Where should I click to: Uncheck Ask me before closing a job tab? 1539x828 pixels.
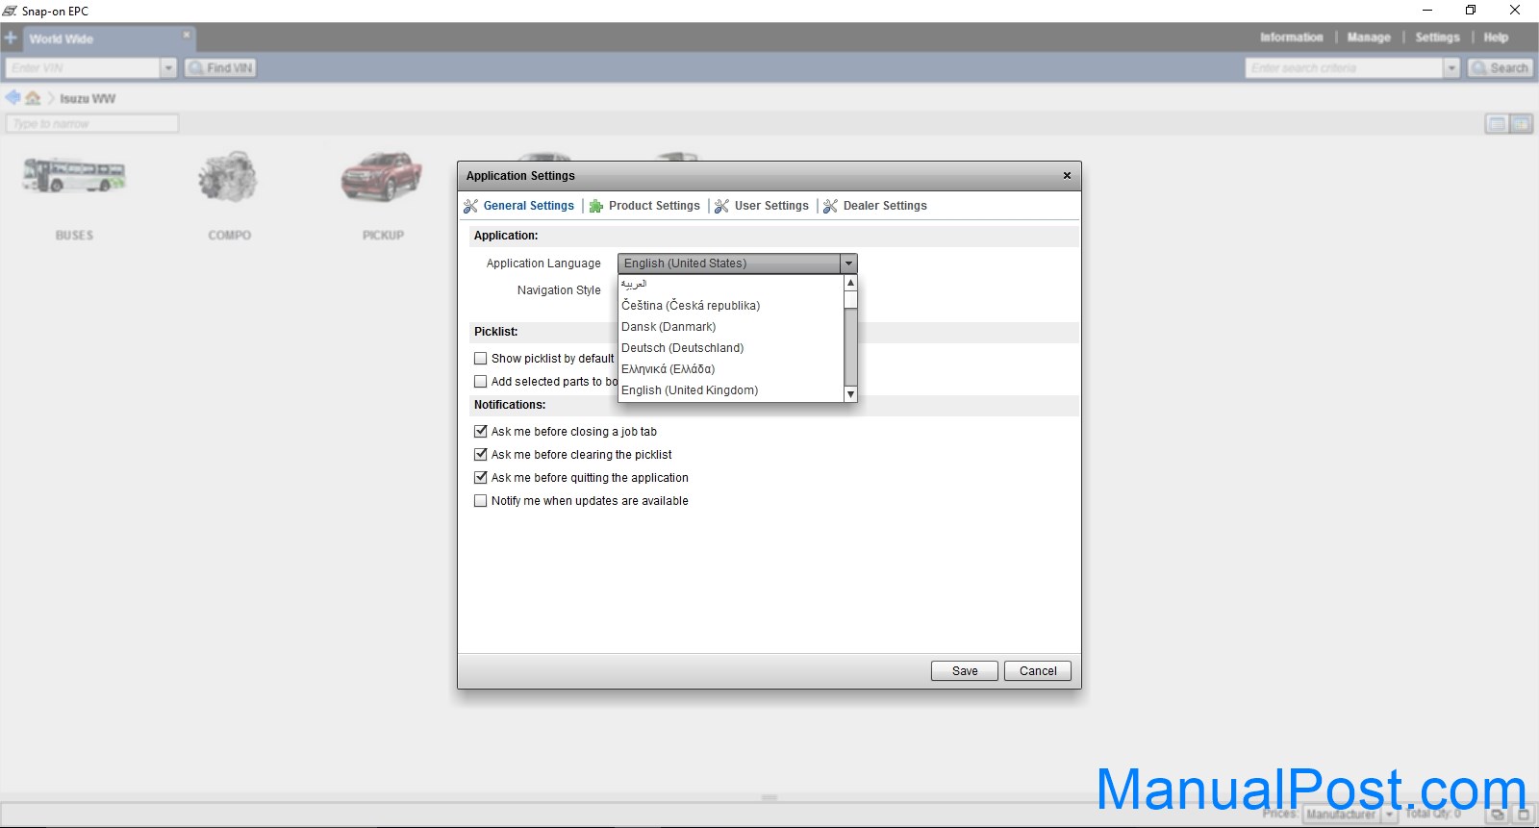pyautogui.click(x=481, y=432)
